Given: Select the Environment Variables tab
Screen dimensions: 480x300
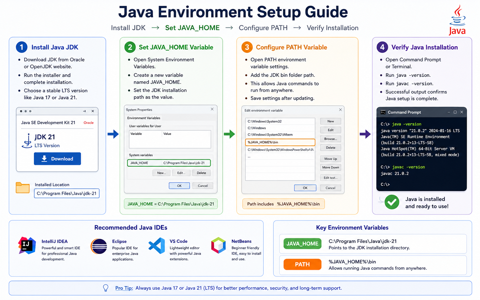Looking at the screenshot, I should pos(144,118).
